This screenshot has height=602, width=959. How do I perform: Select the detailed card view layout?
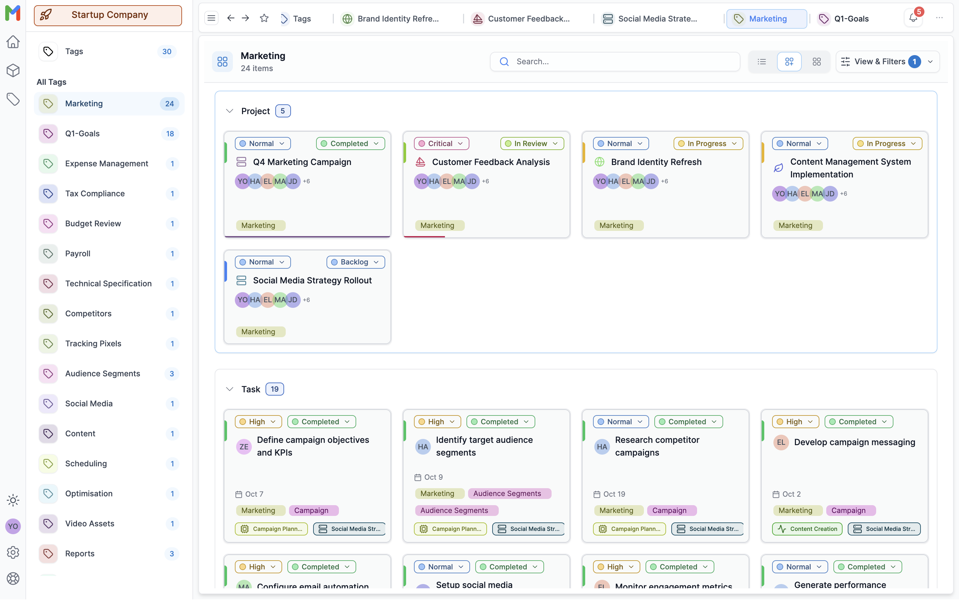[789, 62]
